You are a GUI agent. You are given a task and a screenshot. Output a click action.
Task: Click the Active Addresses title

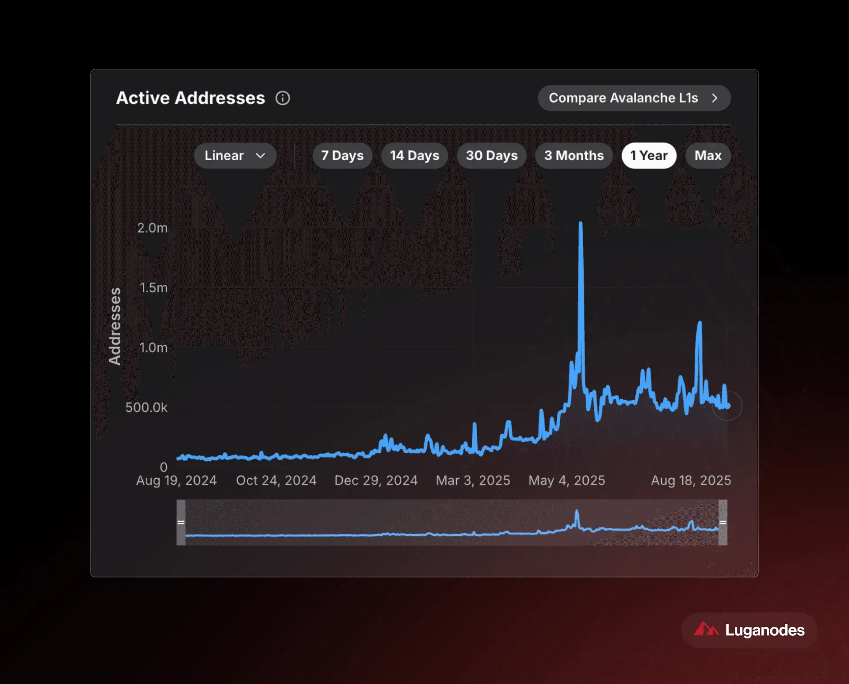click(x=191, y=98)
